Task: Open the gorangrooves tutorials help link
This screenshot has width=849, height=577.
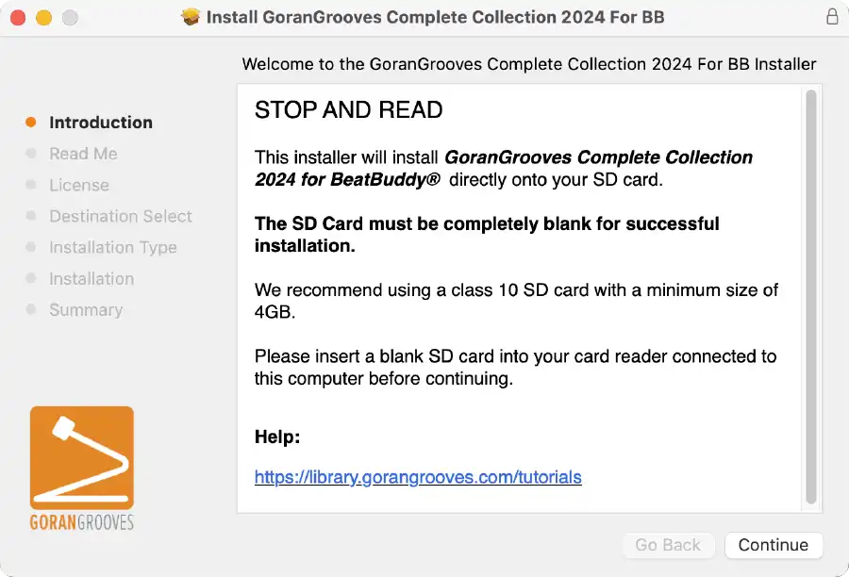Action: [418, 477]
